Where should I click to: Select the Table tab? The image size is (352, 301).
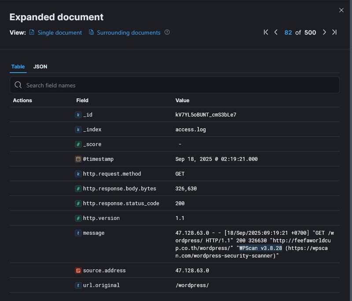[x=18, y=67]
